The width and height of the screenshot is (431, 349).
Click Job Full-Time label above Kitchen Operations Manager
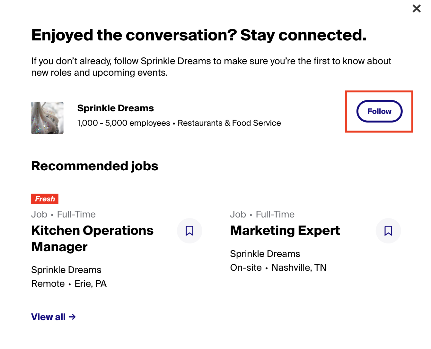63,214
